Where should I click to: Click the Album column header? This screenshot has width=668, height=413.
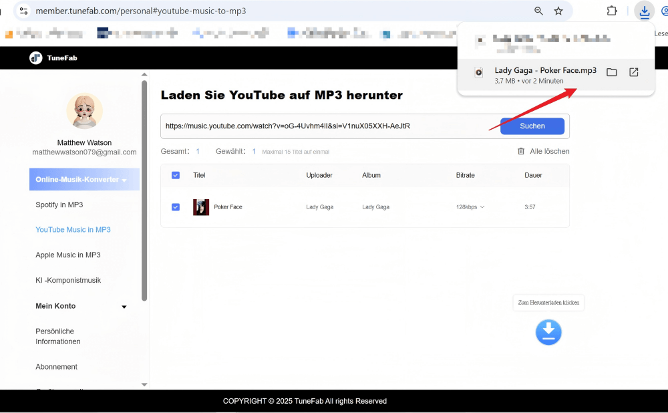[371, 175]
